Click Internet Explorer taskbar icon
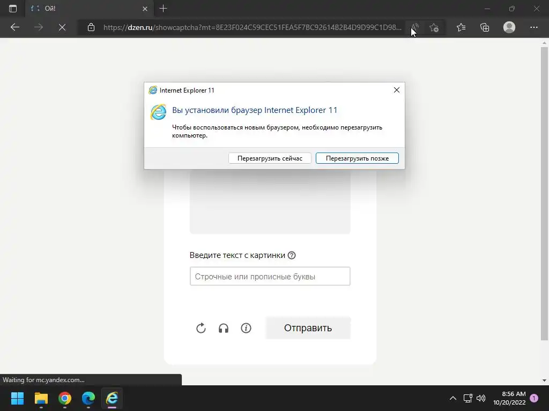Screen dimensions: 549x411 (112, 398)
